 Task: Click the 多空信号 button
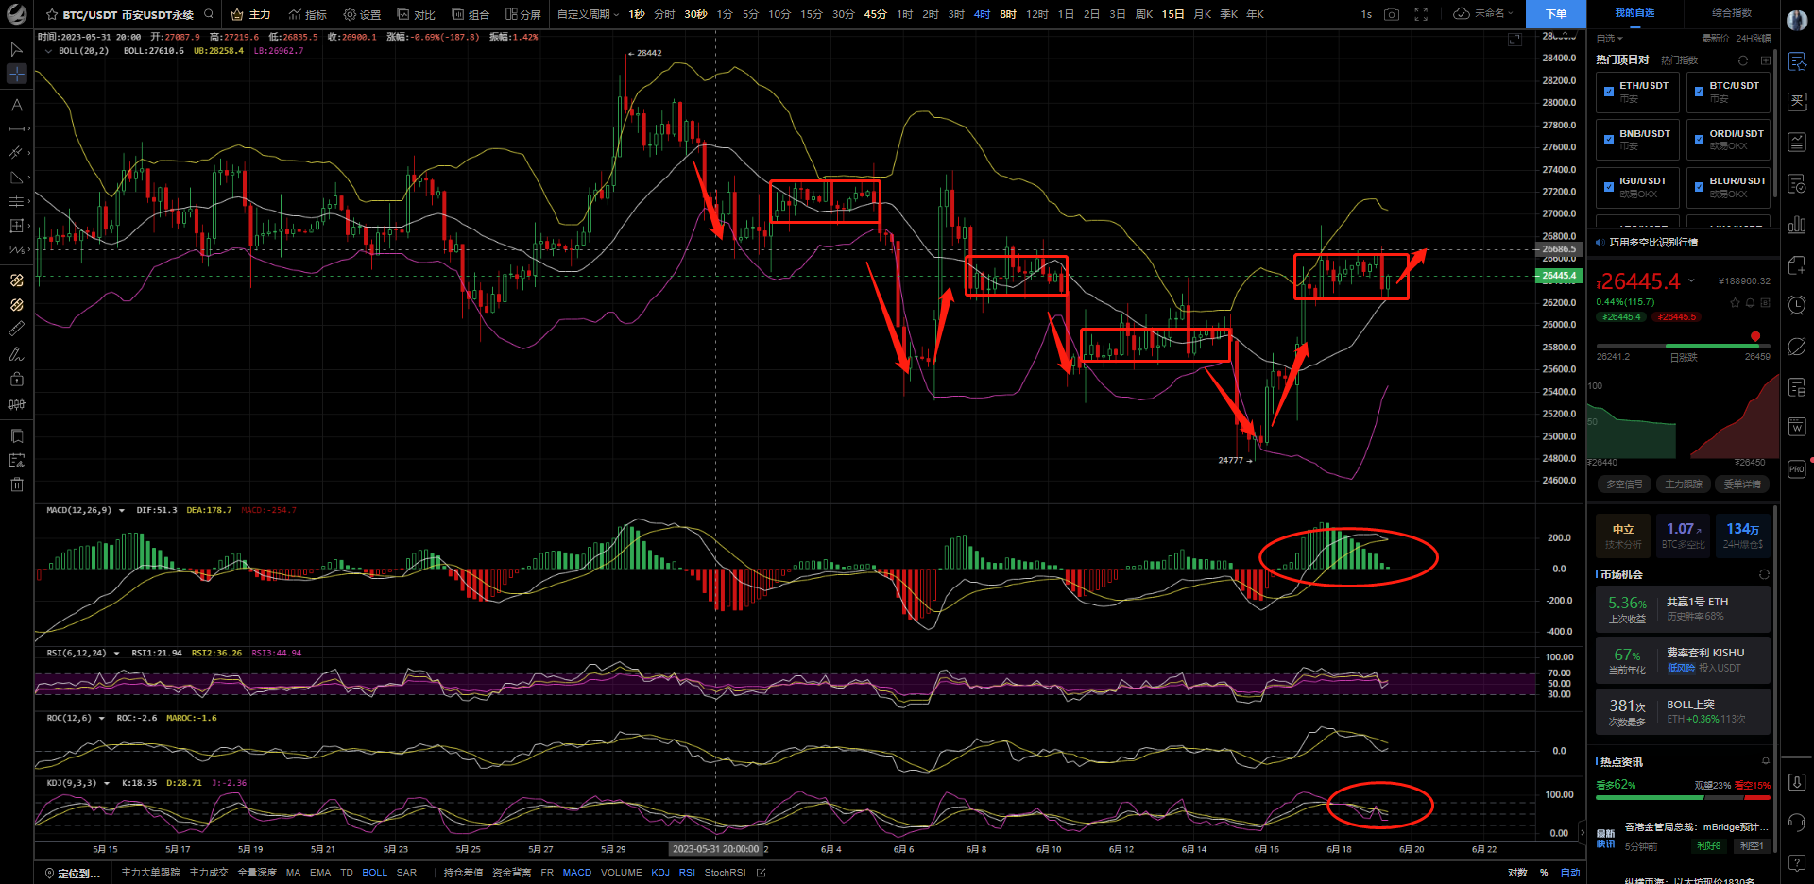[x=1624, y=484]
